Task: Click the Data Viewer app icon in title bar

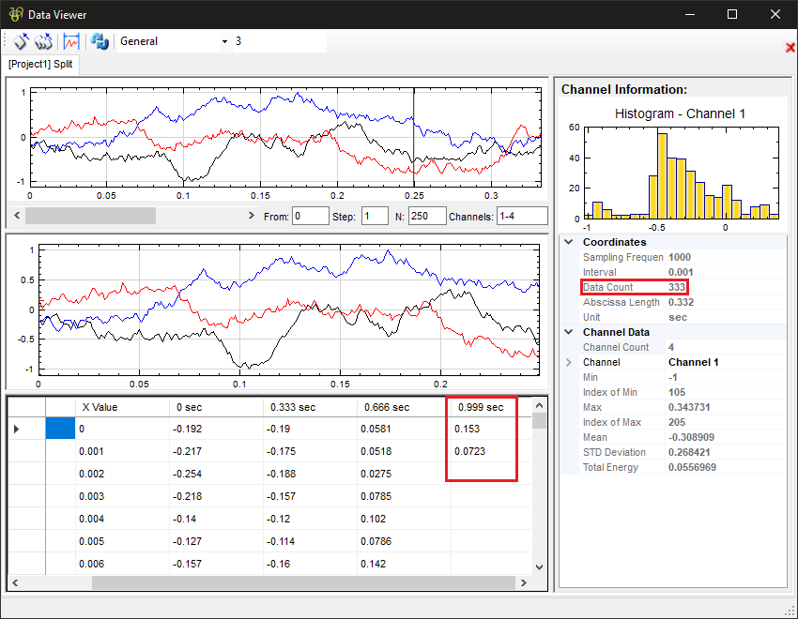Action: (x=15, y=14)
